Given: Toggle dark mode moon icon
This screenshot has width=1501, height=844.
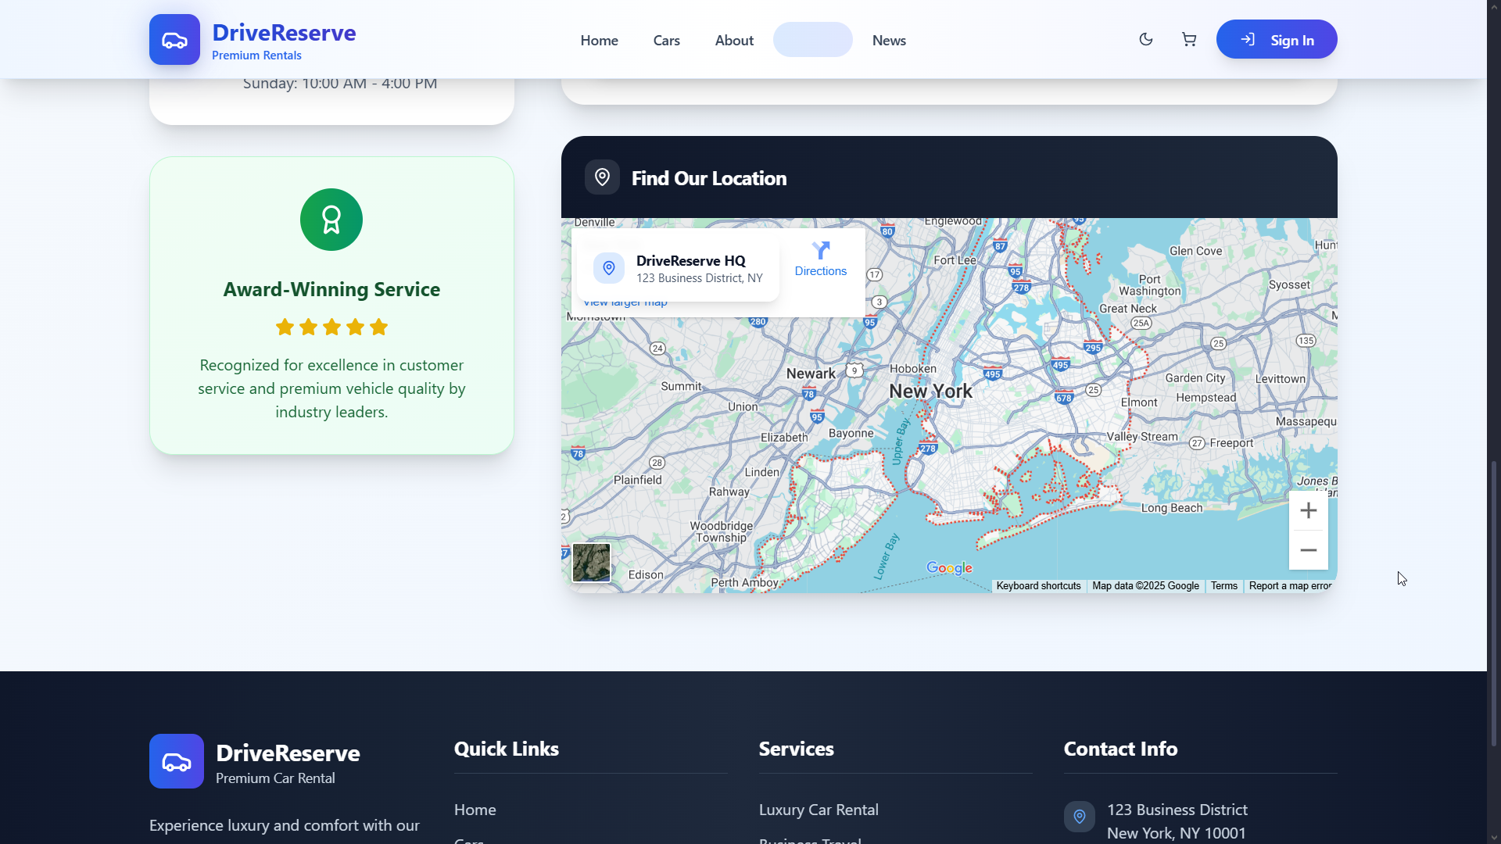Looking at the screenshot, I should (x=1146, y=39).
